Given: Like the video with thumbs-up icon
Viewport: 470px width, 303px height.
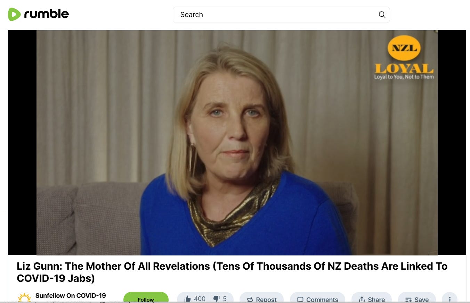Looking at the screenshot, I should coord(188,299).
